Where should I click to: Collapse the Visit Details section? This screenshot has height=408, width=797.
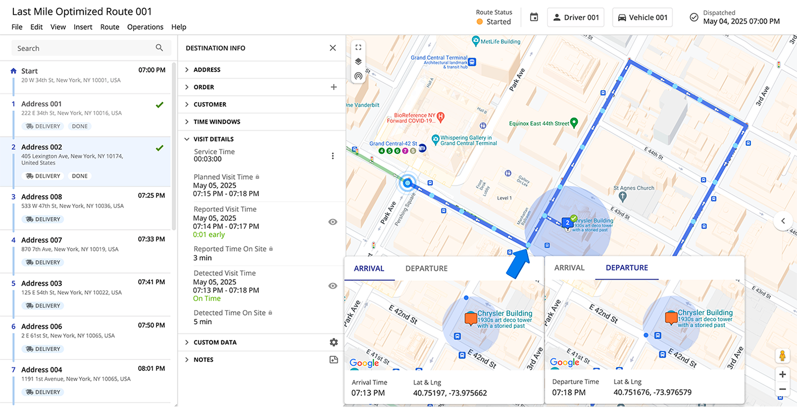[x=186, y=139]
